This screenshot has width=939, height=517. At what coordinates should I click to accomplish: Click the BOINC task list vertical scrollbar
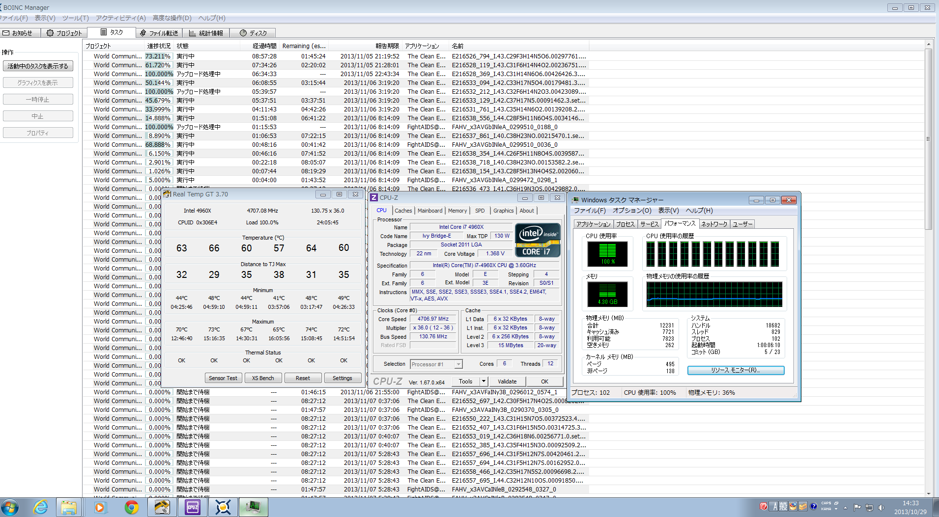(x=928, y=139)
